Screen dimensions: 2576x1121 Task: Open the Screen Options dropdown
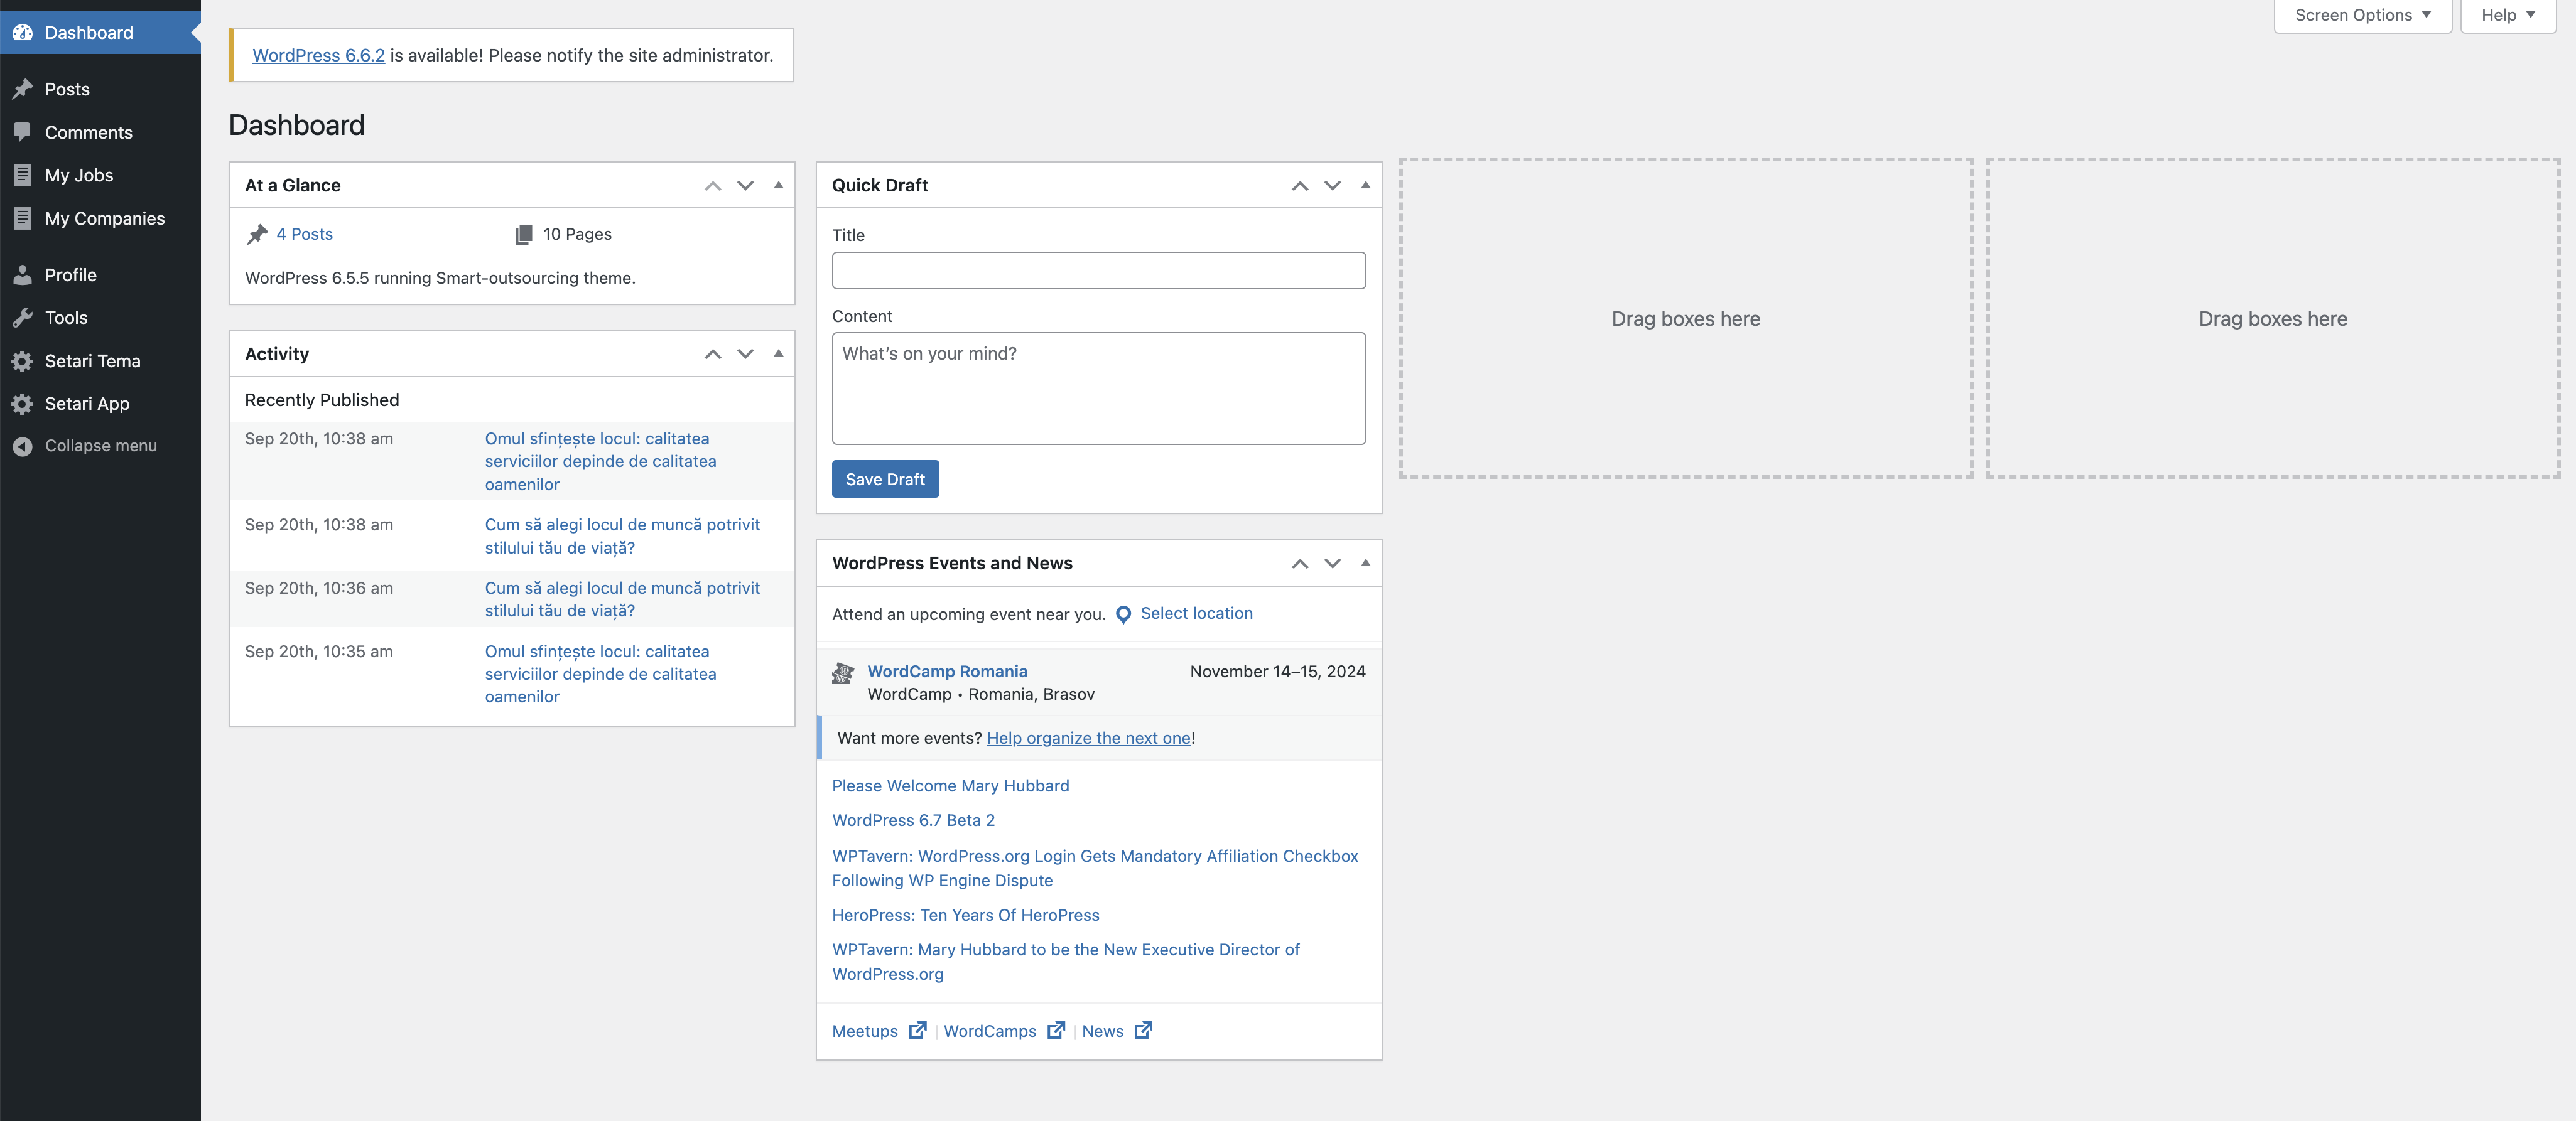pyautogui.click(x=2362, y=15)
